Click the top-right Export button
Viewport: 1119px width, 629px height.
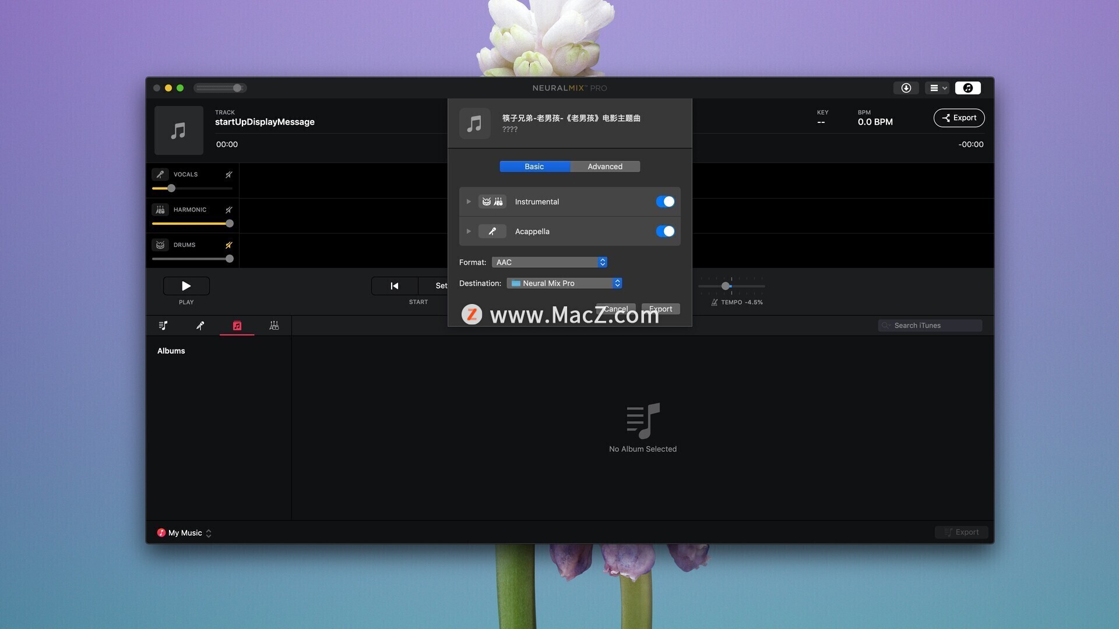959,118
